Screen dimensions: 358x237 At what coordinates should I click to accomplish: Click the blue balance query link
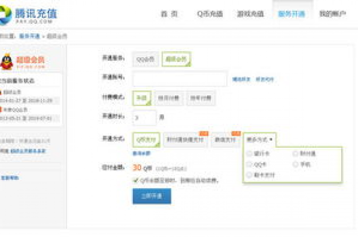[x=142, y=153]
